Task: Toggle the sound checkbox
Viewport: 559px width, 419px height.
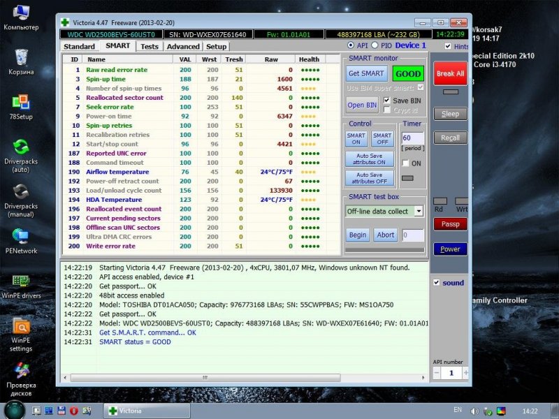Action: (437, 283)
